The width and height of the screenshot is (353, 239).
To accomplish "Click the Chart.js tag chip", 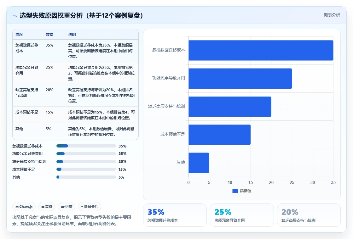I will click(24, 207).
